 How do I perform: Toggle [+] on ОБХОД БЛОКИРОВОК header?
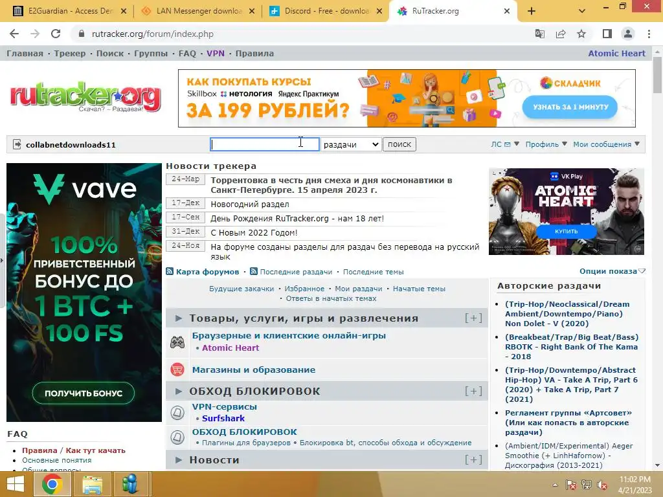pos(473,391)
